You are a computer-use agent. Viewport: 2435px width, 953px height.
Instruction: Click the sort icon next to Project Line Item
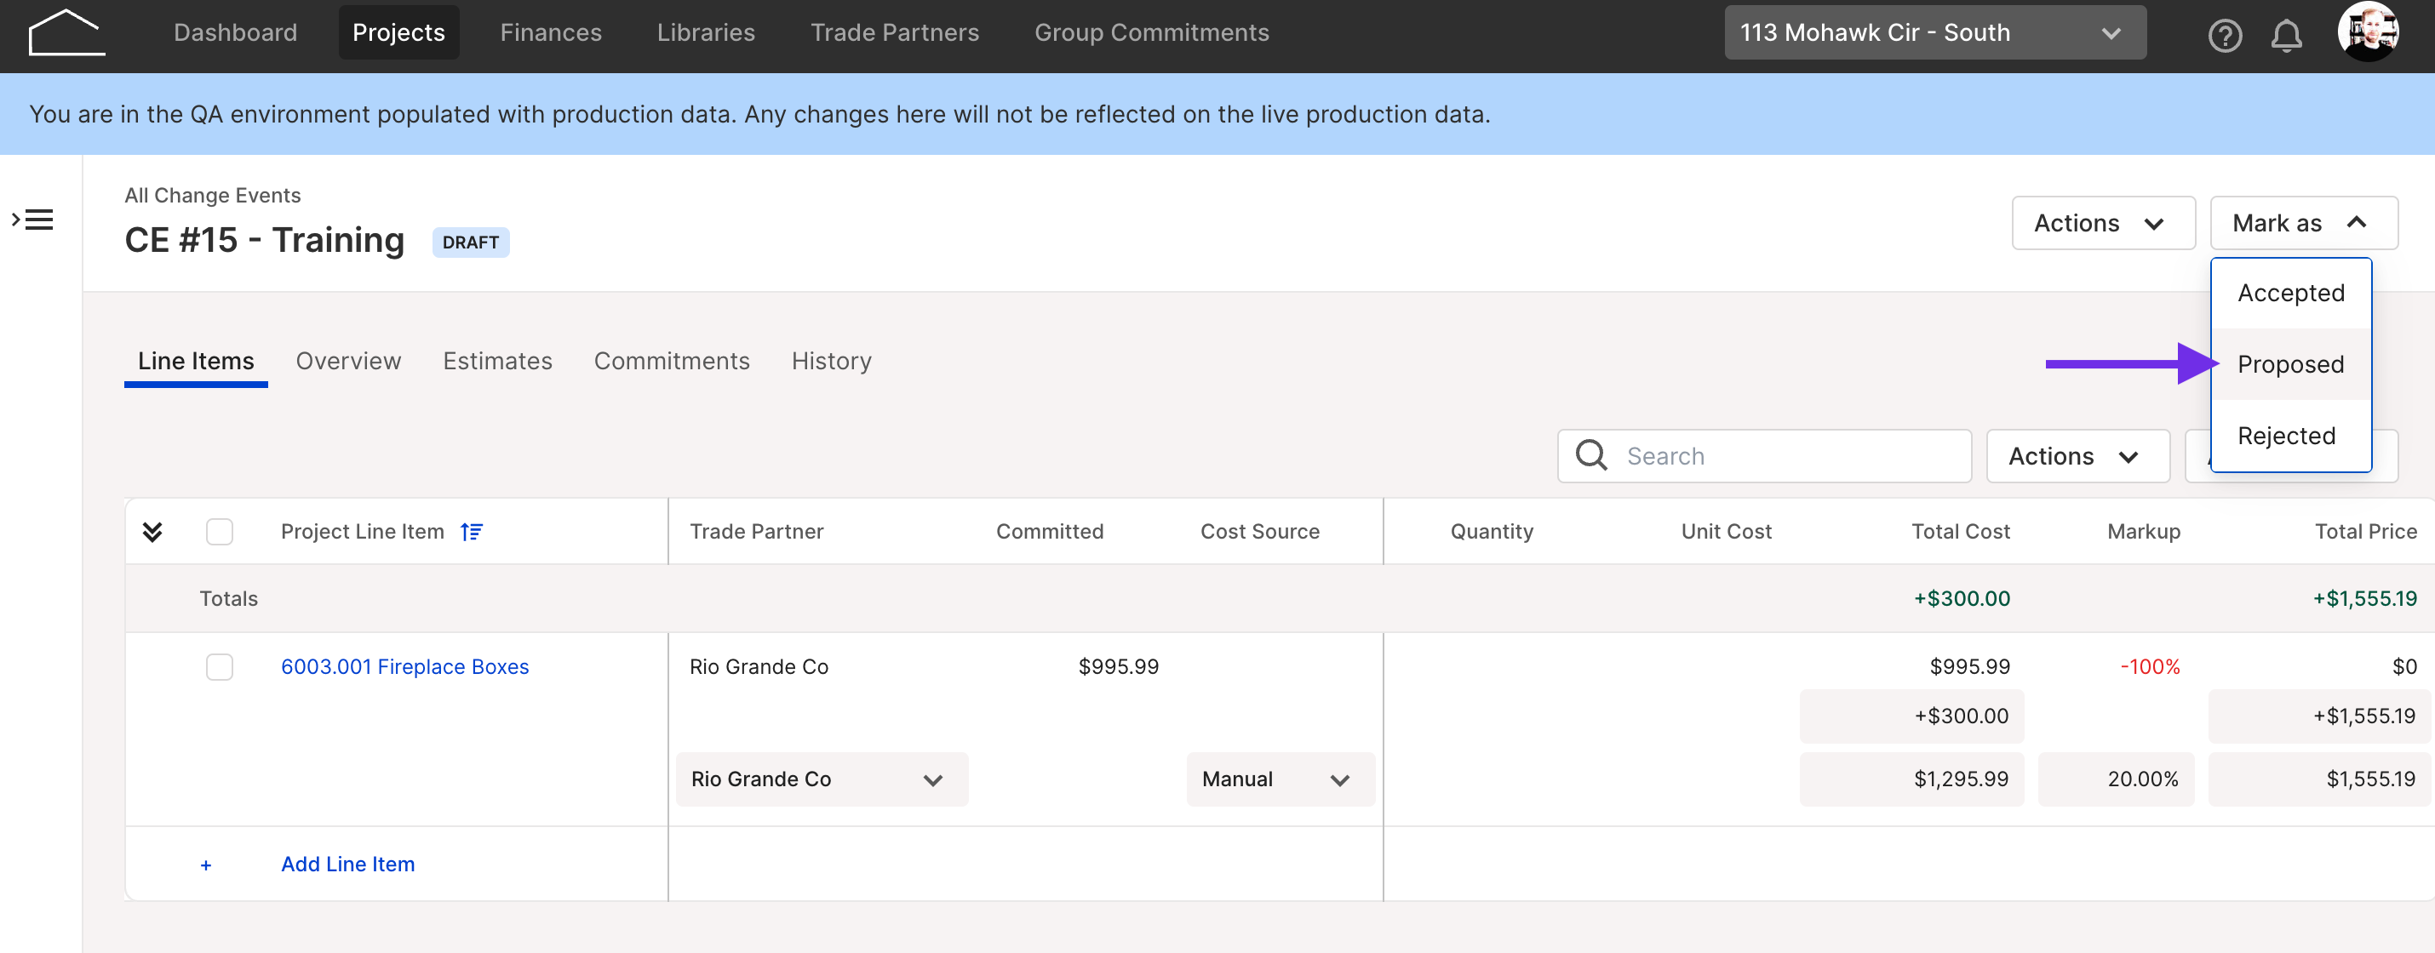pos(471,532)
